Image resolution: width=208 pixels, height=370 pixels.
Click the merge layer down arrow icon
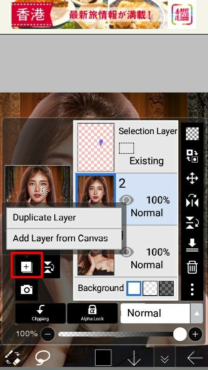[192, 245]
